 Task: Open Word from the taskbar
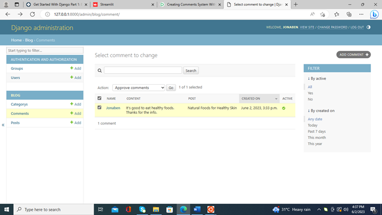point(197,210)
